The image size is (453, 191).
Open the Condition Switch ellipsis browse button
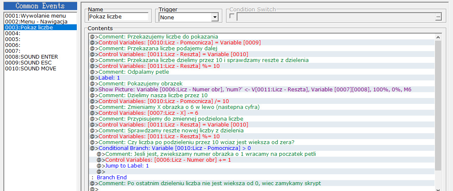point(439,17)
